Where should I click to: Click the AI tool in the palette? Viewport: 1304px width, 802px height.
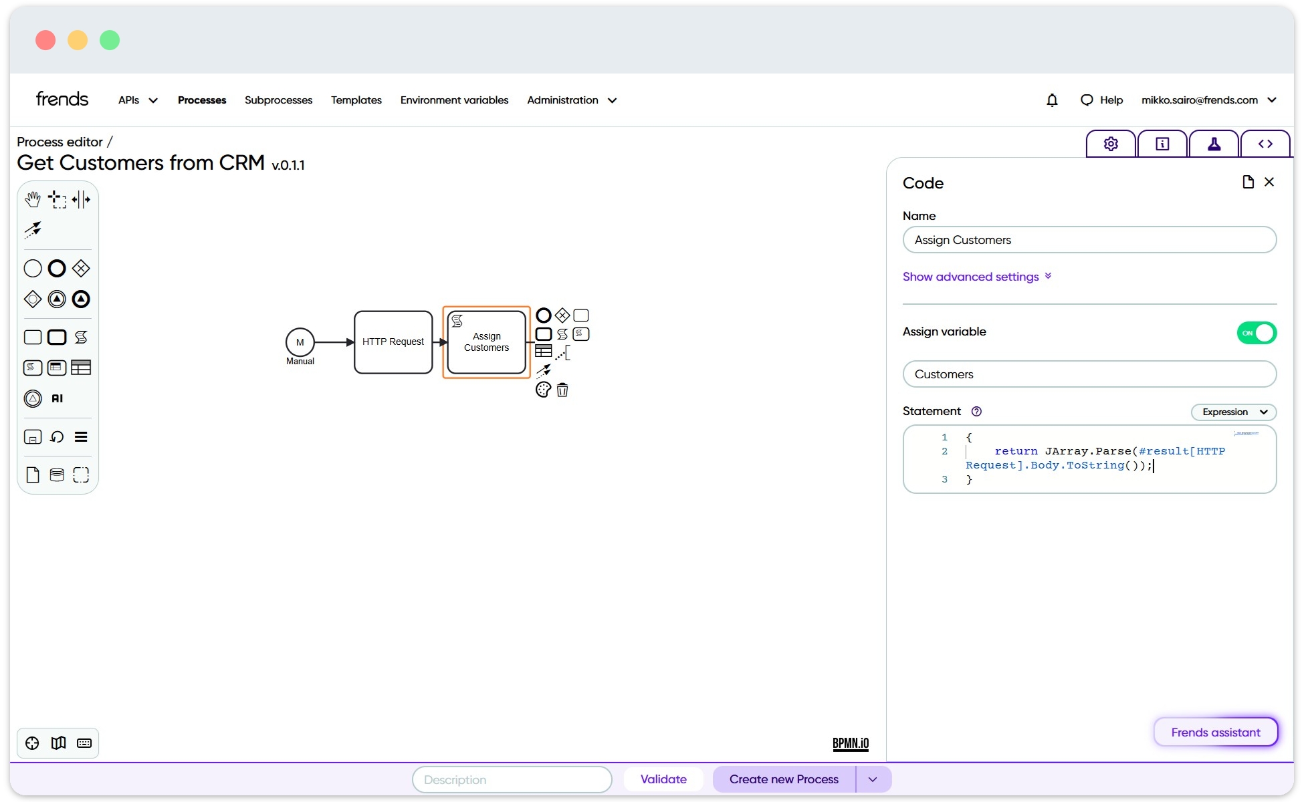coord(56,398)
